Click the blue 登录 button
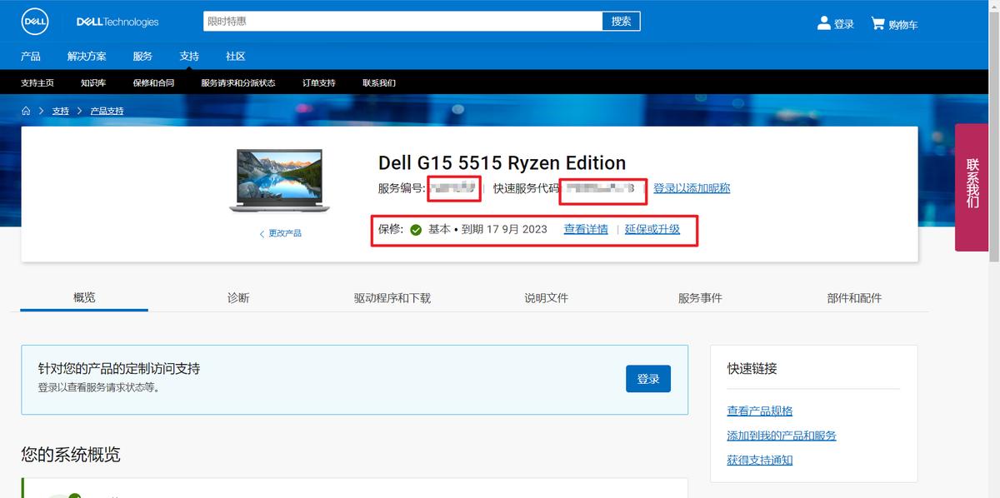The height and width of the screenshot is (498, 1000). pos(647,378)
